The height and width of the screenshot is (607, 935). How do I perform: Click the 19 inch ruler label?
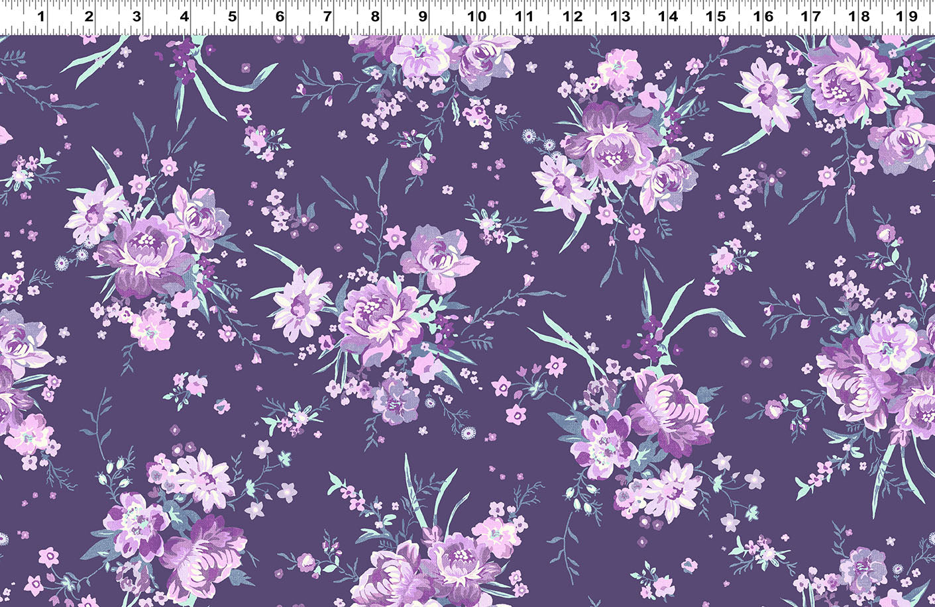pyautogui.click(x=911, y=16)
